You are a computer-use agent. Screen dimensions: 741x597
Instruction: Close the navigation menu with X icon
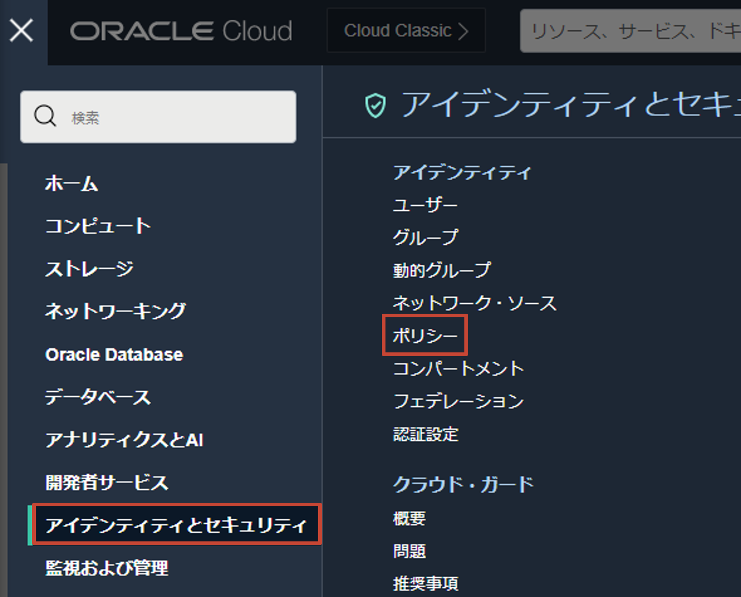[21, 31]
